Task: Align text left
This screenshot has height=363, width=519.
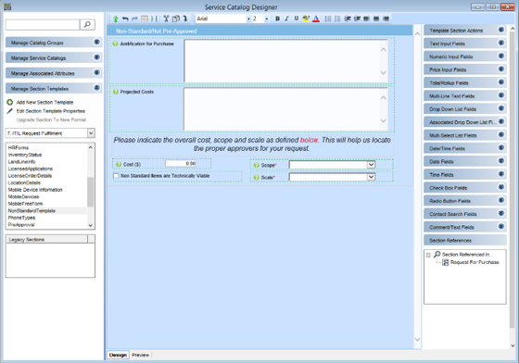Action: [366, 19]
